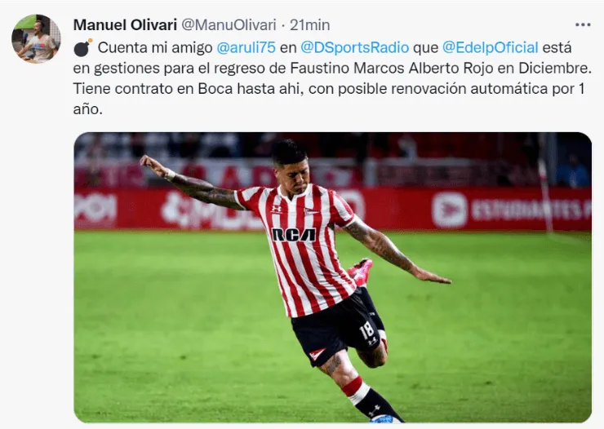Click the number 18 on the shorts
This screenshot has width=604, height=429.
click(366, 331)
